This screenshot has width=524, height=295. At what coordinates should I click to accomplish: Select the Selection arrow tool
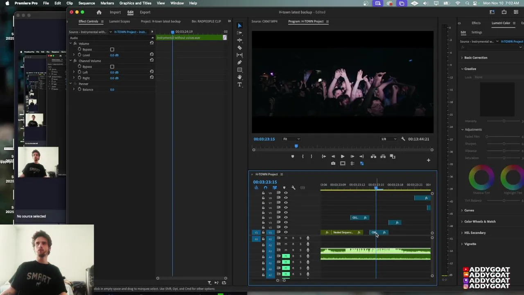240,25
